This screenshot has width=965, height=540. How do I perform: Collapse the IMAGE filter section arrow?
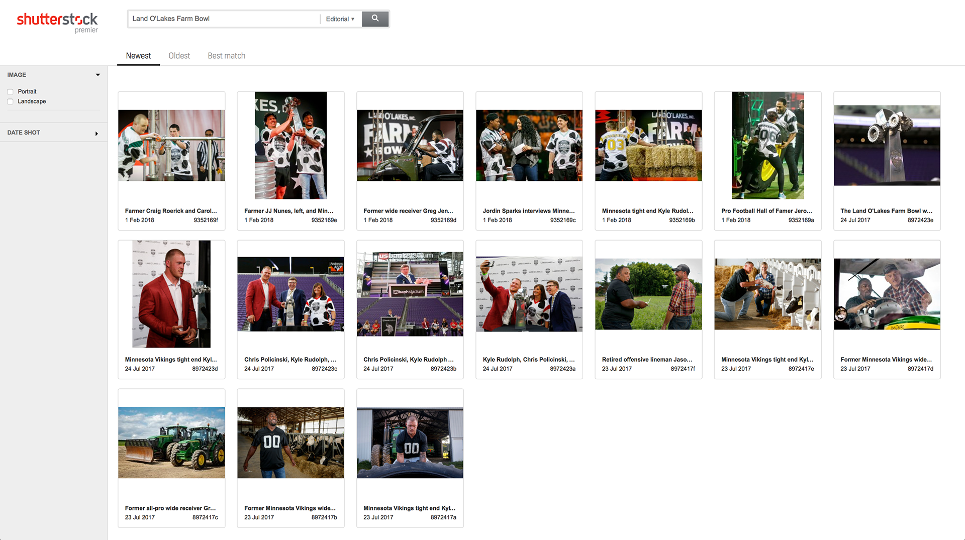coord(98,75)
